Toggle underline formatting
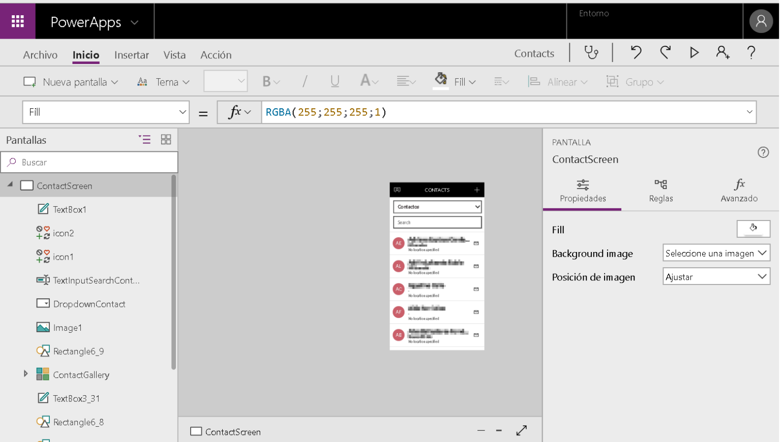 pos(335,81)
